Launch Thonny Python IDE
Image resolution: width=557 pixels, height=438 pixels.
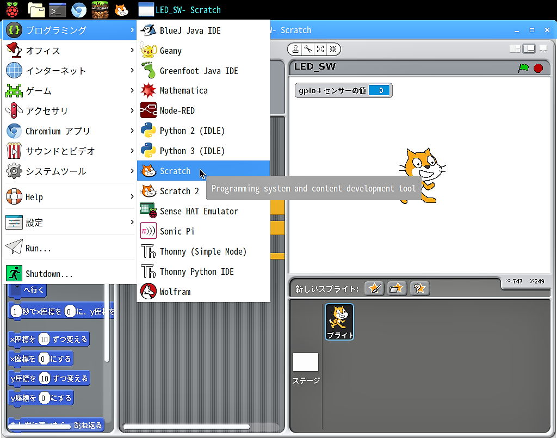[203, 272]
